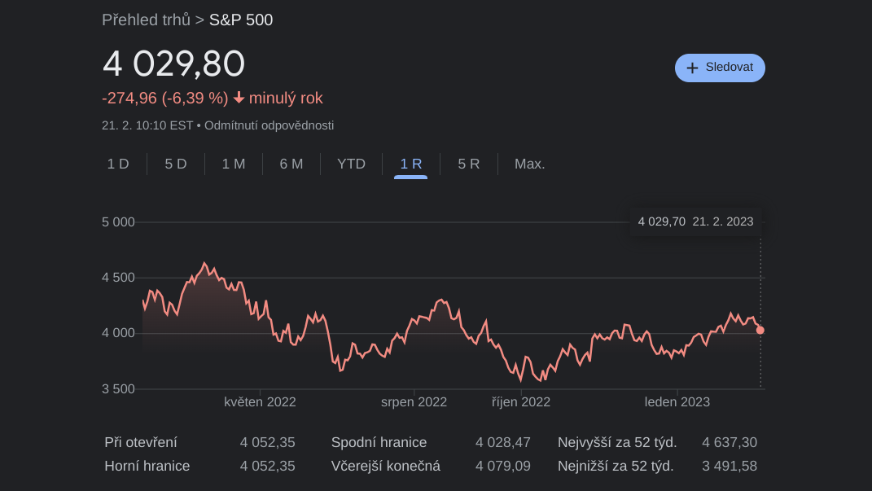Viewport: 872px width, 491px height.
Task: Click the 52-week high value 4 637,30
Action: coord(729,443)
